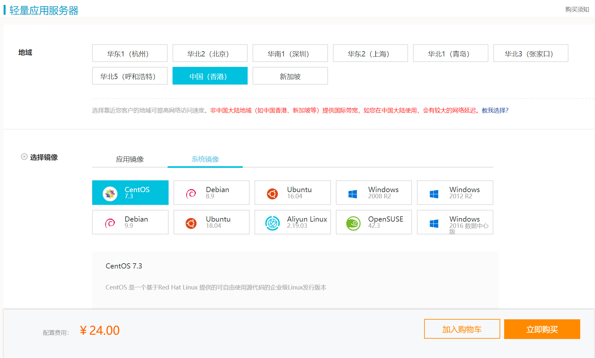Screen dimensions: 595x358
Task: Click the circle icon beside 选择镜像
Action: click(x=24, y=157)
